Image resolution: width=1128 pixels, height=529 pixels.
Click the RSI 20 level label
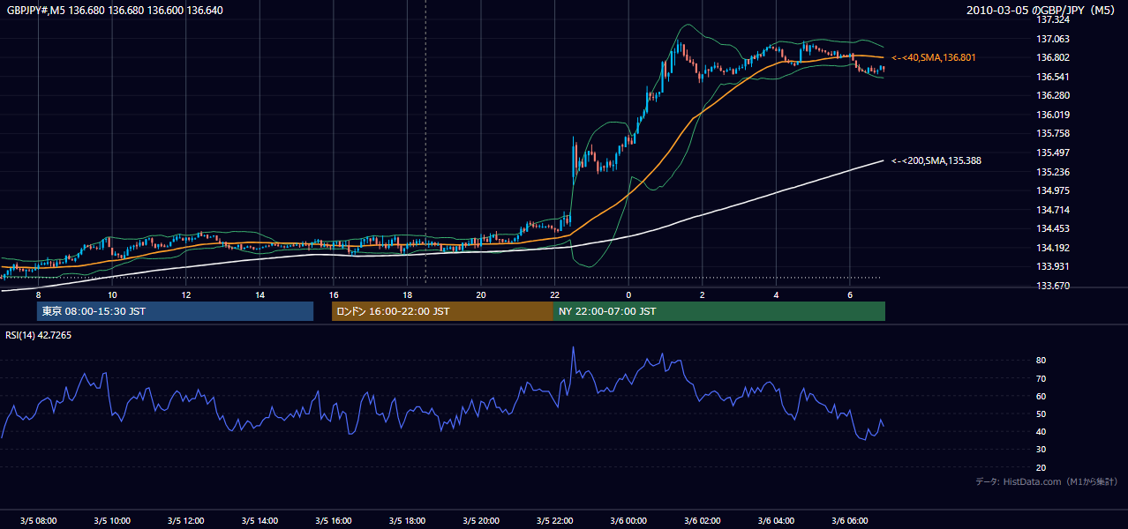pos(1042,467)
